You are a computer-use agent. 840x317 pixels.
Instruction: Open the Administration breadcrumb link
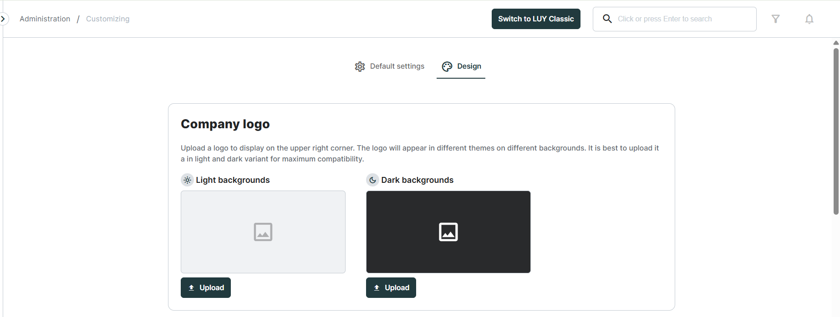pyautogui.click(x=45, y=19)
